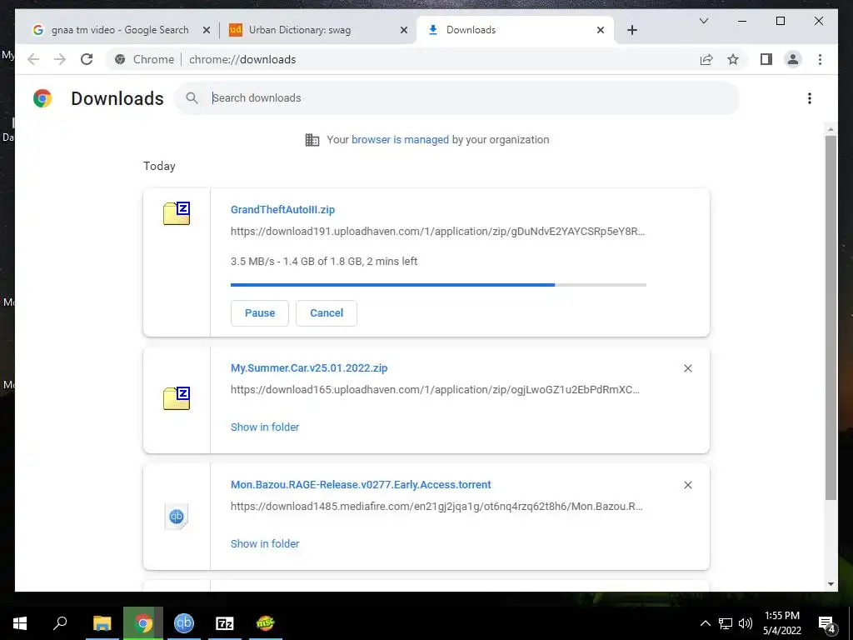Open the browser is managed link

pos(400,139)
